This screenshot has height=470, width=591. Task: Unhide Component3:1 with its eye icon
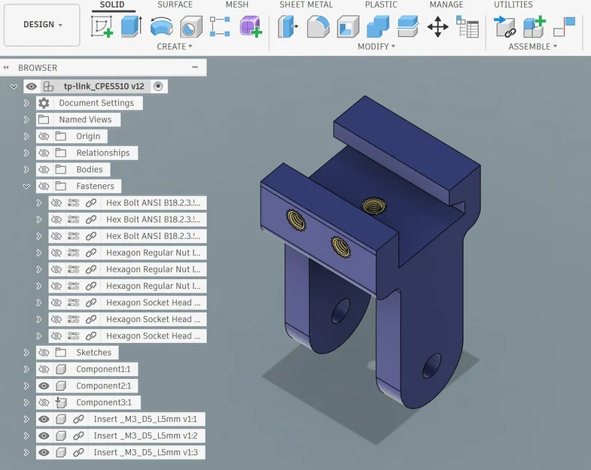pyautogui.click(x=44, y=402)
